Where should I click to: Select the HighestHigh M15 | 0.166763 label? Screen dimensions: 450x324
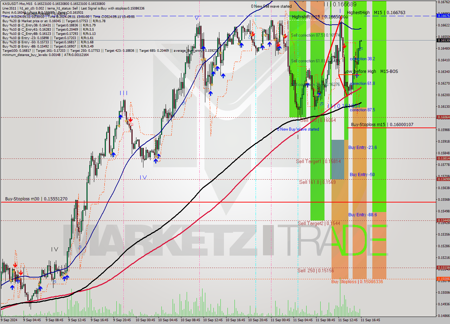pyautogui.click(x=376, y=13)
